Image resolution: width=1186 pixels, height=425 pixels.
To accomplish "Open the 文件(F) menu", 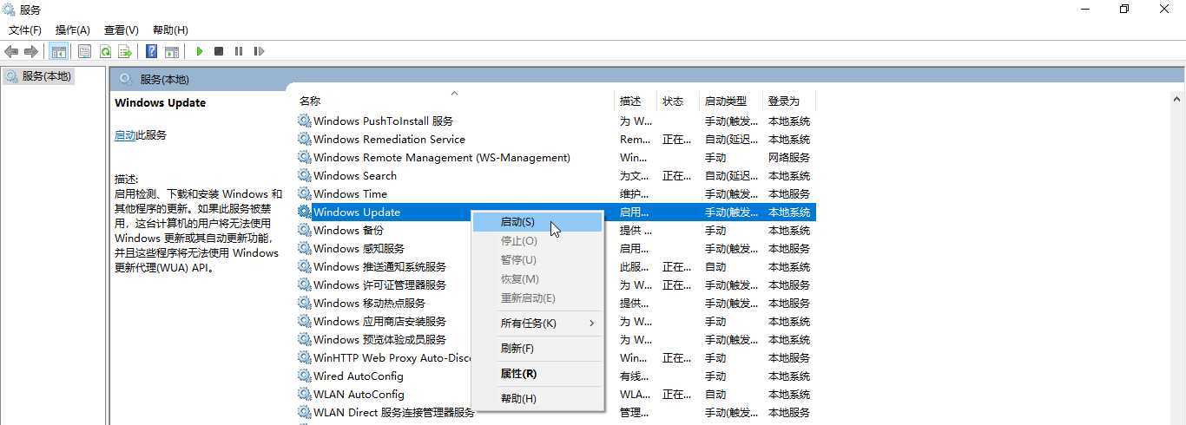I will click(x=25, y=30).
